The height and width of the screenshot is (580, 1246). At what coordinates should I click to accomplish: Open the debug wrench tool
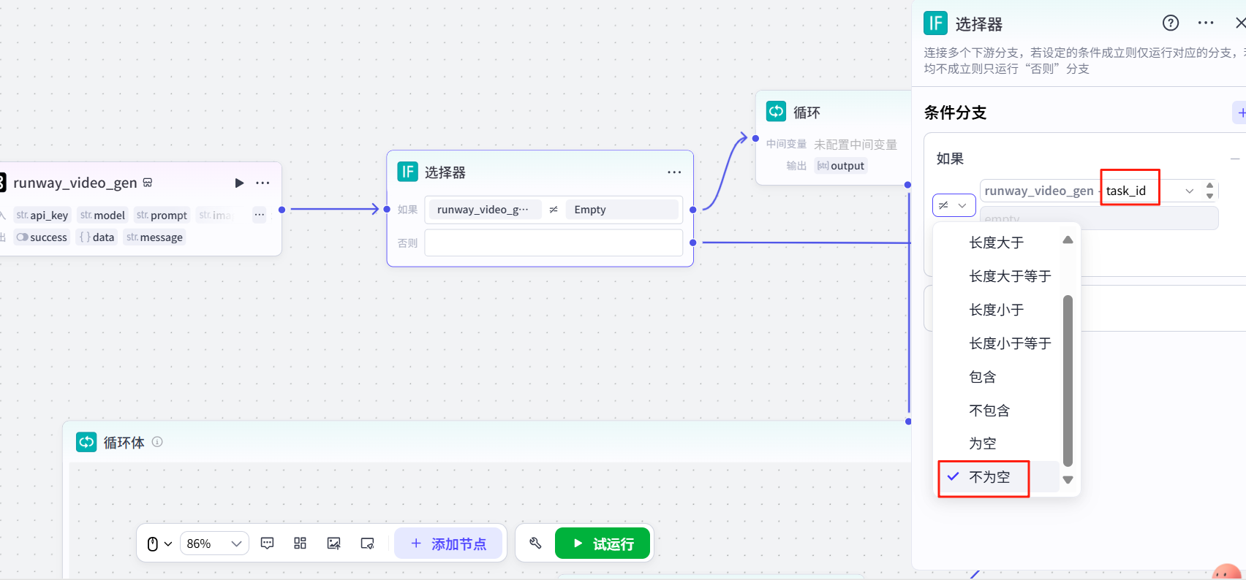coord(535,543)
